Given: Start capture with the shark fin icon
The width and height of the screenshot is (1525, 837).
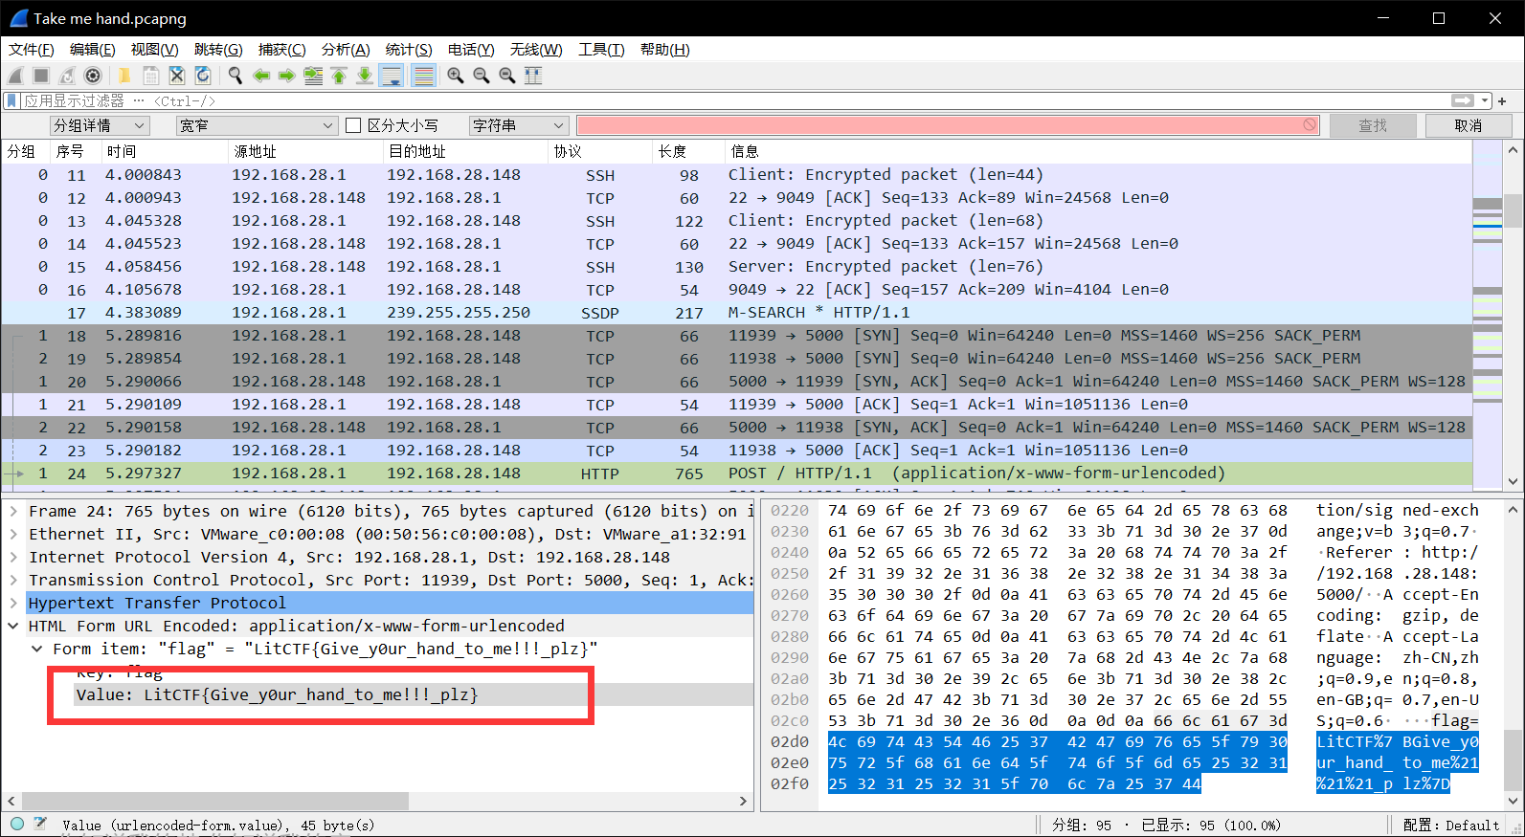Looking at the screenshot, I should (16, 76).
